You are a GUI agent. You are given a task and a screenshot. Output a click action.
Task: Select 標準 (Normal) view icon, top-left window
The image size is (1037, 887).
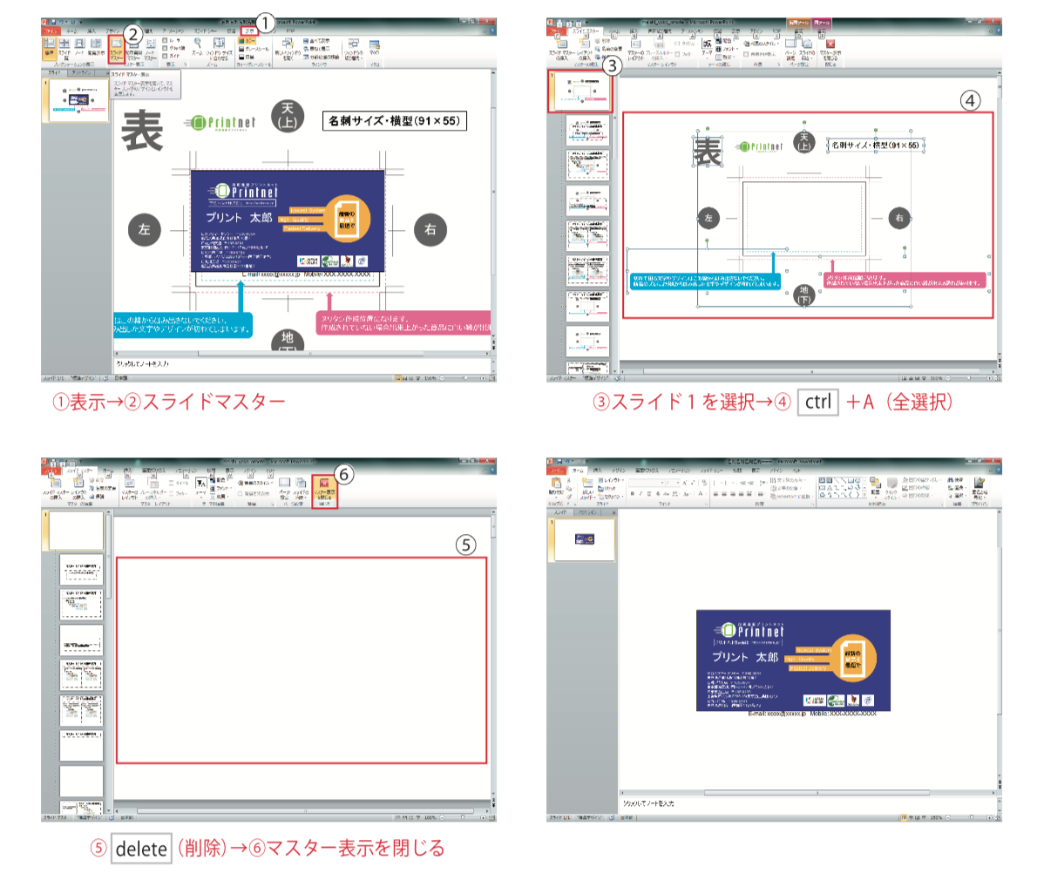[51, 48]
